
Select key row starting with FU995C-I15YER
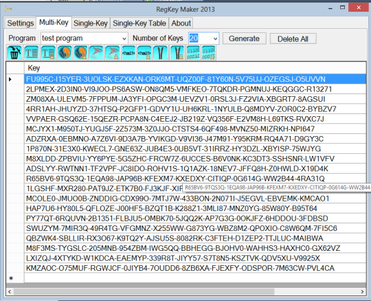tap(195, 79)
